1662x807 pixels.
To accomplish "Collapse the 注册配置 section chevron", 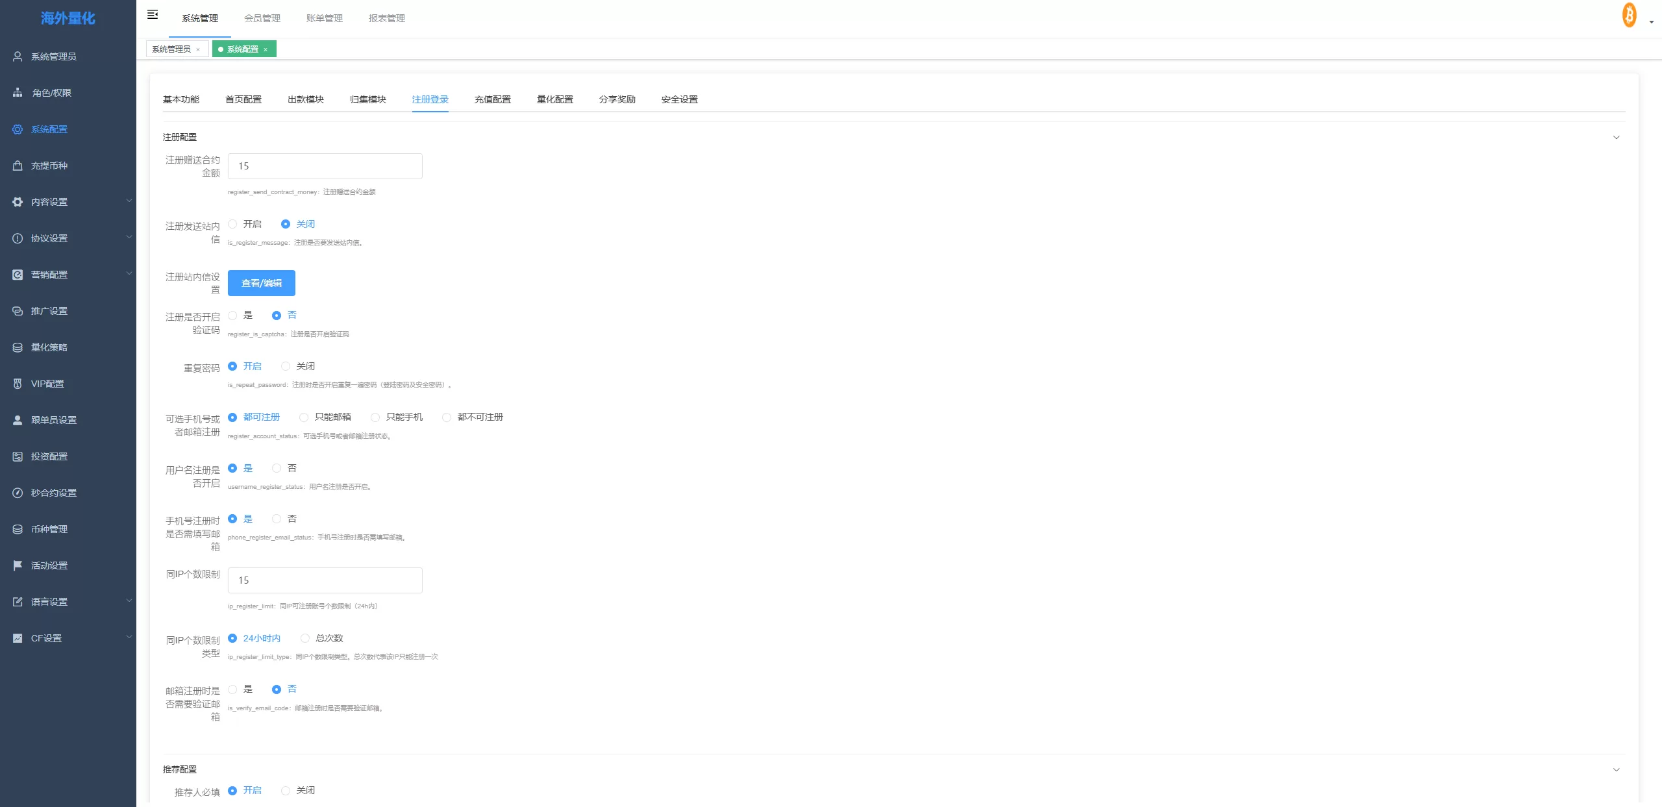I will click(1616, 138).
